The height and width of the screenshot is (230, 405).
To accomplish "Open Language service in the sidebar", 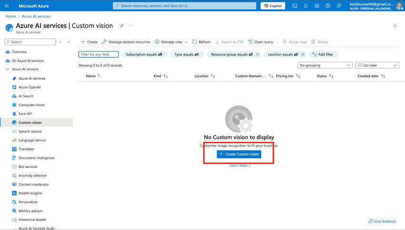I will (32, 140).
